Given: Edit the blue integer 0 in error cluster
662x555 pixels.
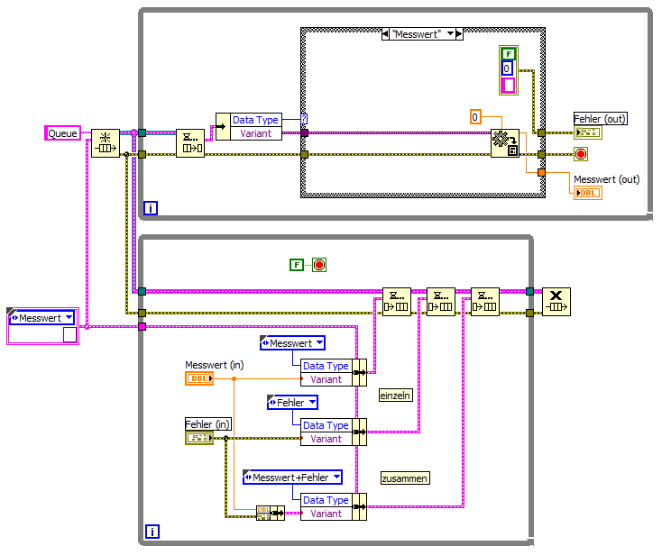Looking at the screenshot, I should 507,68.
